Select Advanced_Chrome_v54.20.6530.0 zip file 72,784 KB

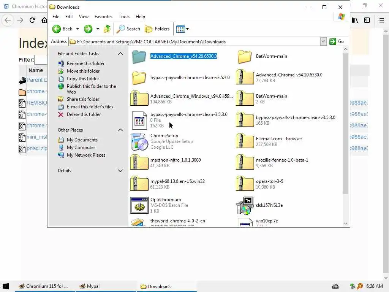(x=245, y=77)
